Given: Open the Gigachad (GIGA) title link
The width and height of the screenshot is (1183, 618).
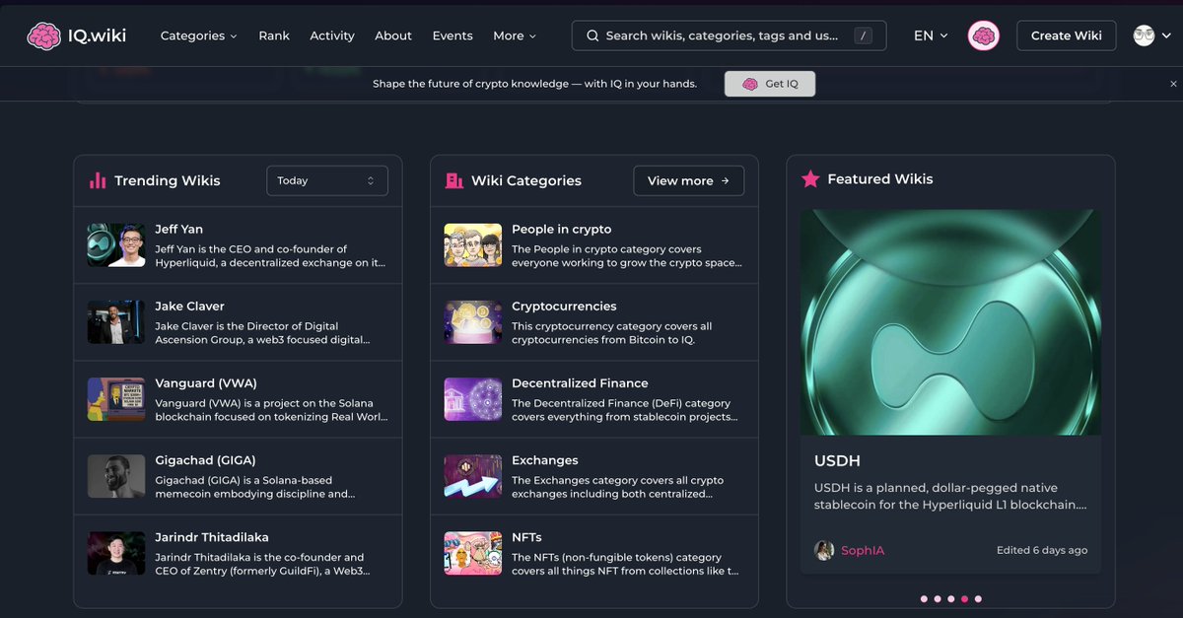Looking at the screenshot, I should tap(206, 459).
